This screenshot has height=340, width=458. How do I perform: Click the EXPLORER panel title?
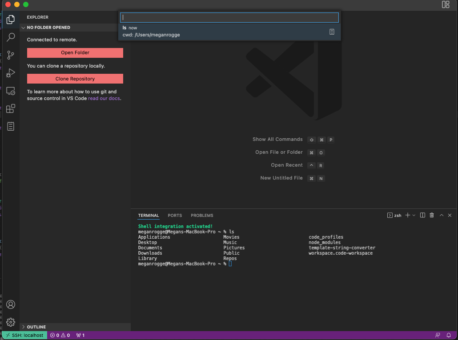(38, 17)
